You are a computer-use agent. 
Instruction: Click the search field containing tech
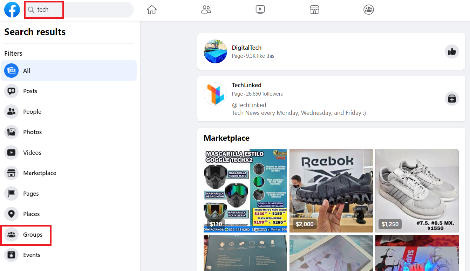pos(79,10)
